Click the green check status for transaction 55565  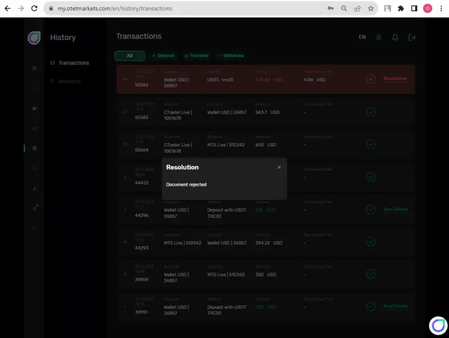[x=371, y=112]
